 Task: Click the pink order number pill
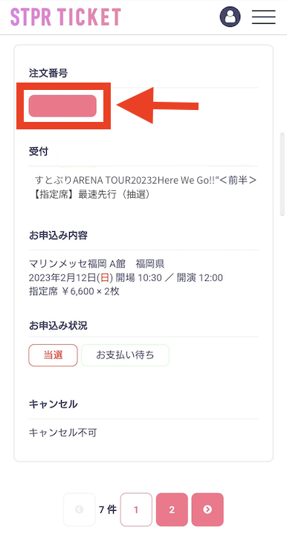point(62,106)
